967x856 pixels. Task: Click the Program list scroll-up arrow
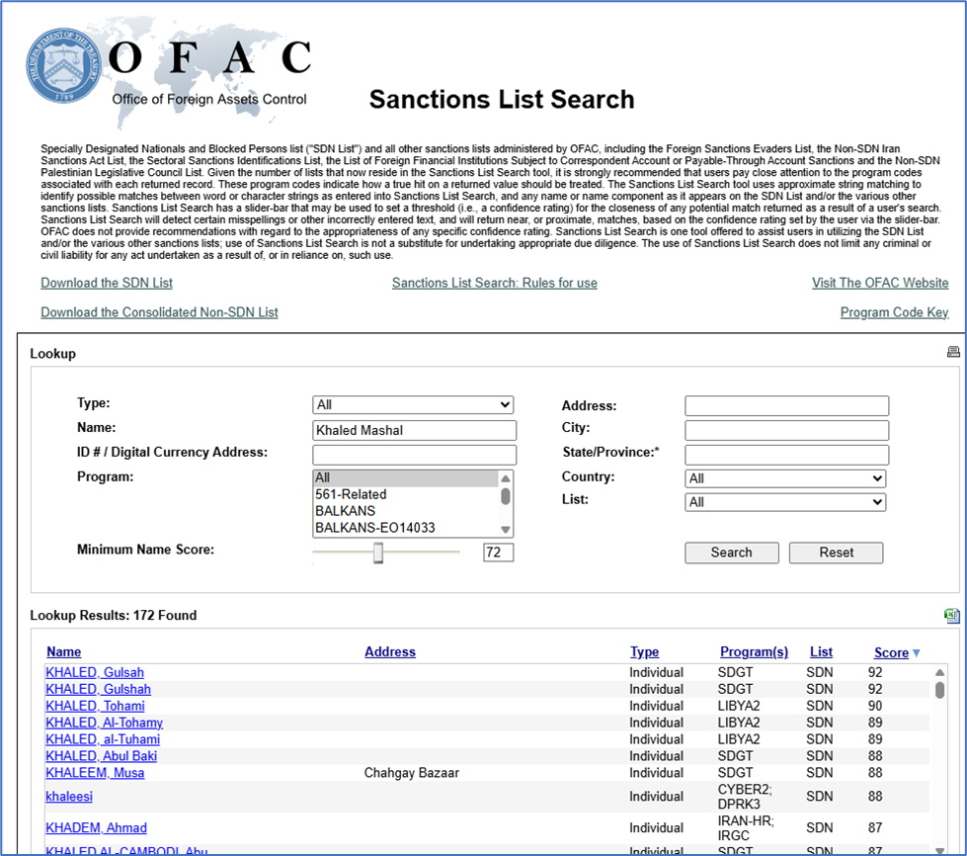[x=506, y=478]
